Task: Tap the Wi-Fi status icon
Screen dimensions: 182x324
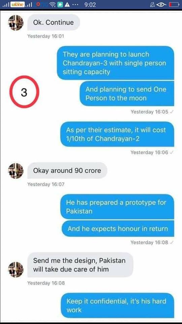Action: [x=53, y=4]
